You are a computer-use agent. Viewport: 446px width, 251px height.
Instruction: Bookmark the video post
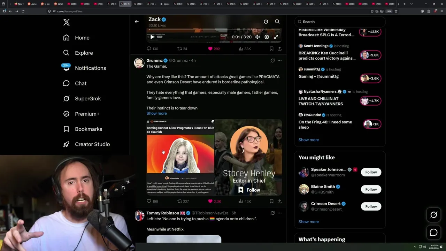[x=271, y=49]
